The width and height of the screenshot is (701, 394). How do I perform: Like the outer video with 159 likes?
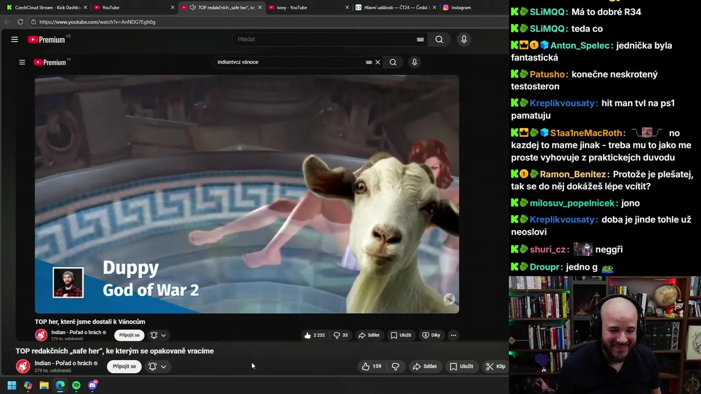tap(372, 367)
